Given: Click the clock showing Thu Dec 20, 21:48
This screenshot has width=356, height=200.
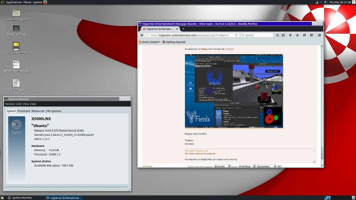Looking at the screenshot, I should pos(340,2).
